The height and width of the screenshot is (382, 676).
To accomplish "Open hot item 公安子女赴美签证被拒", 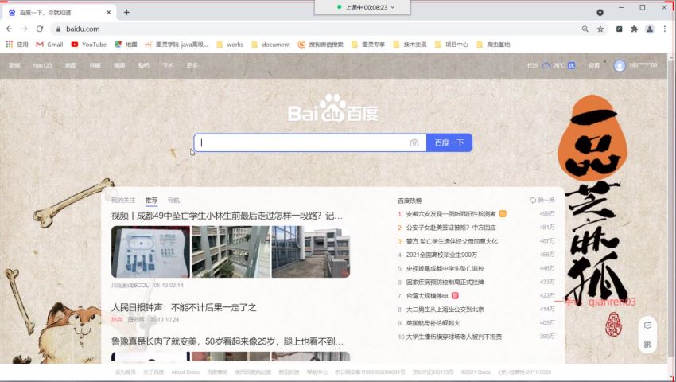I will click(451, 228).
